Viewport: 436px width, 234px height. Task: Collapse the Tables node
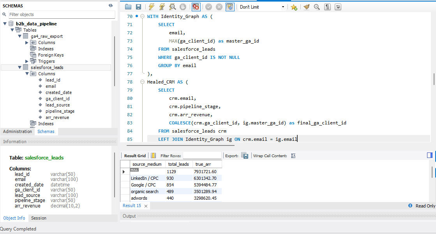click(x=12, y=30)
